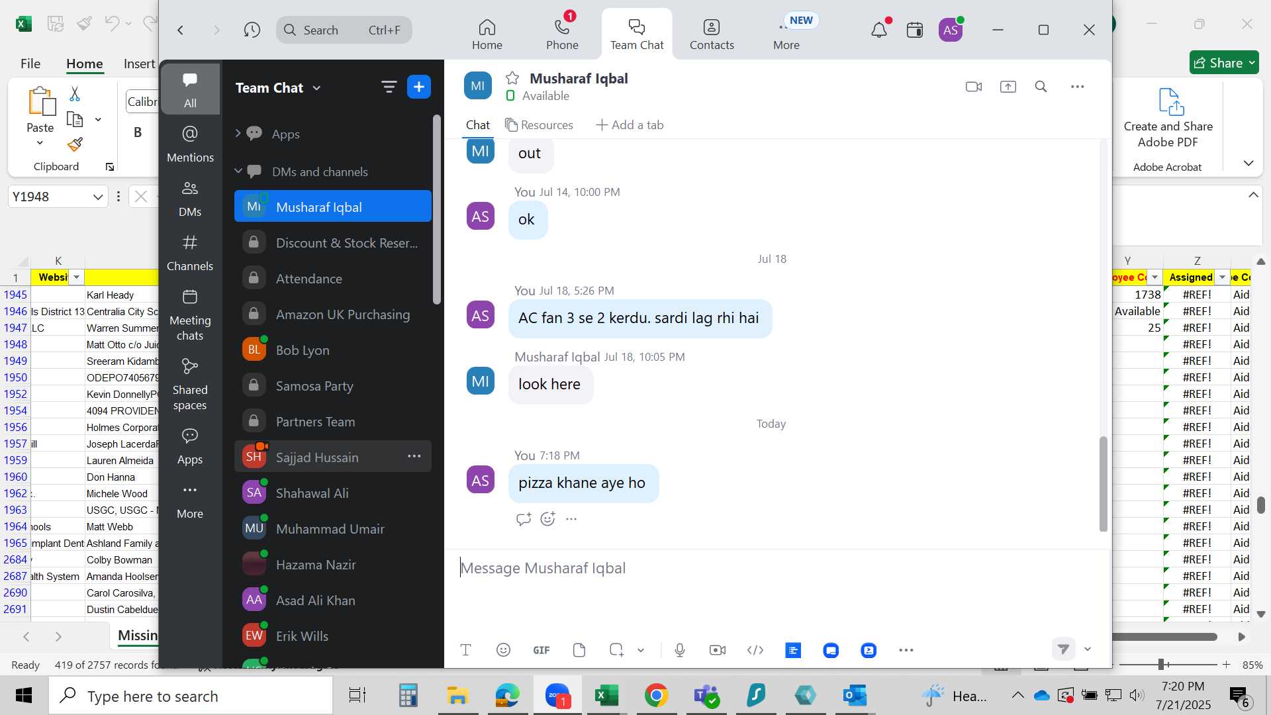Viewport: 1271px width, 715px height.
Task: Click the Share button in Excel
Action: [x=1223, y=63]
